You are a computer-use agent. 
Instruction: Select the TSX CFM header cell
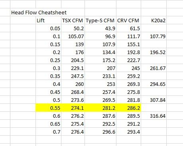[x=73, y=20]
